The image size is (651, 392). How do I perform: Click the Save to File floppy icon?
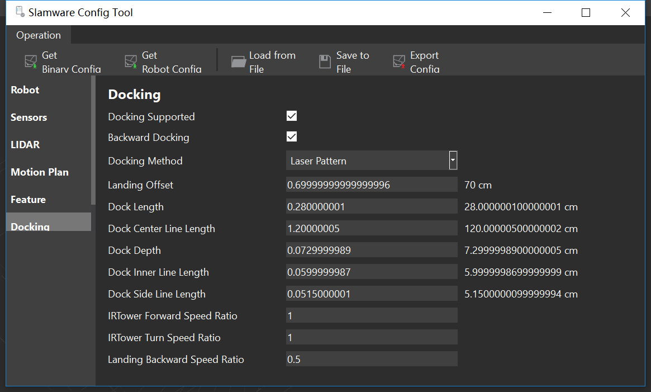325,62
